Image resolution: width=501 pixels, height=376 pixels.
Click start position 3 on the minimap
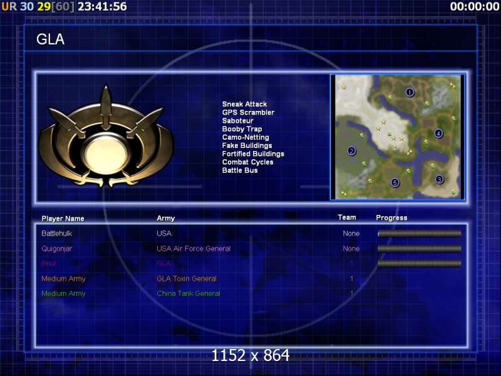[x=440, y=179]
